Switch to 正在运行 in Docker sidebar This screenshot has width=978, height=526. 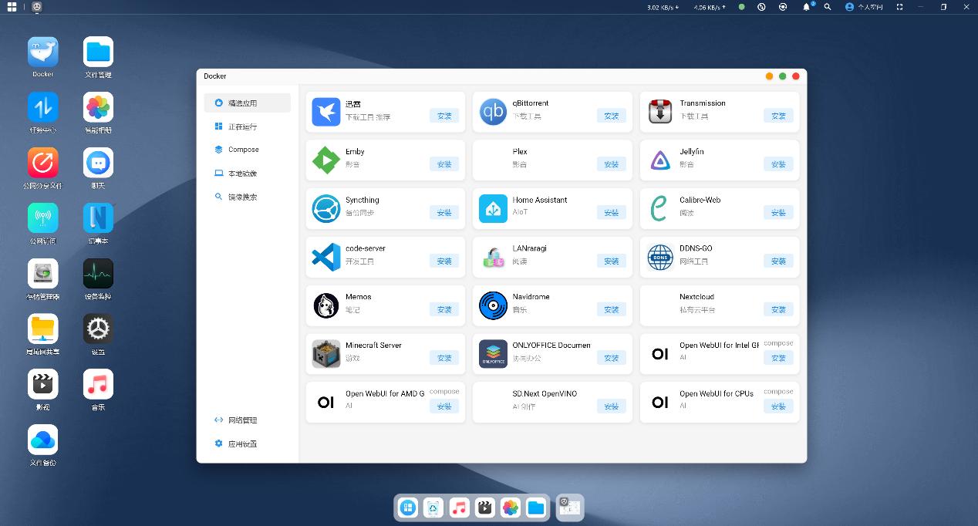(x=248, y=126)
